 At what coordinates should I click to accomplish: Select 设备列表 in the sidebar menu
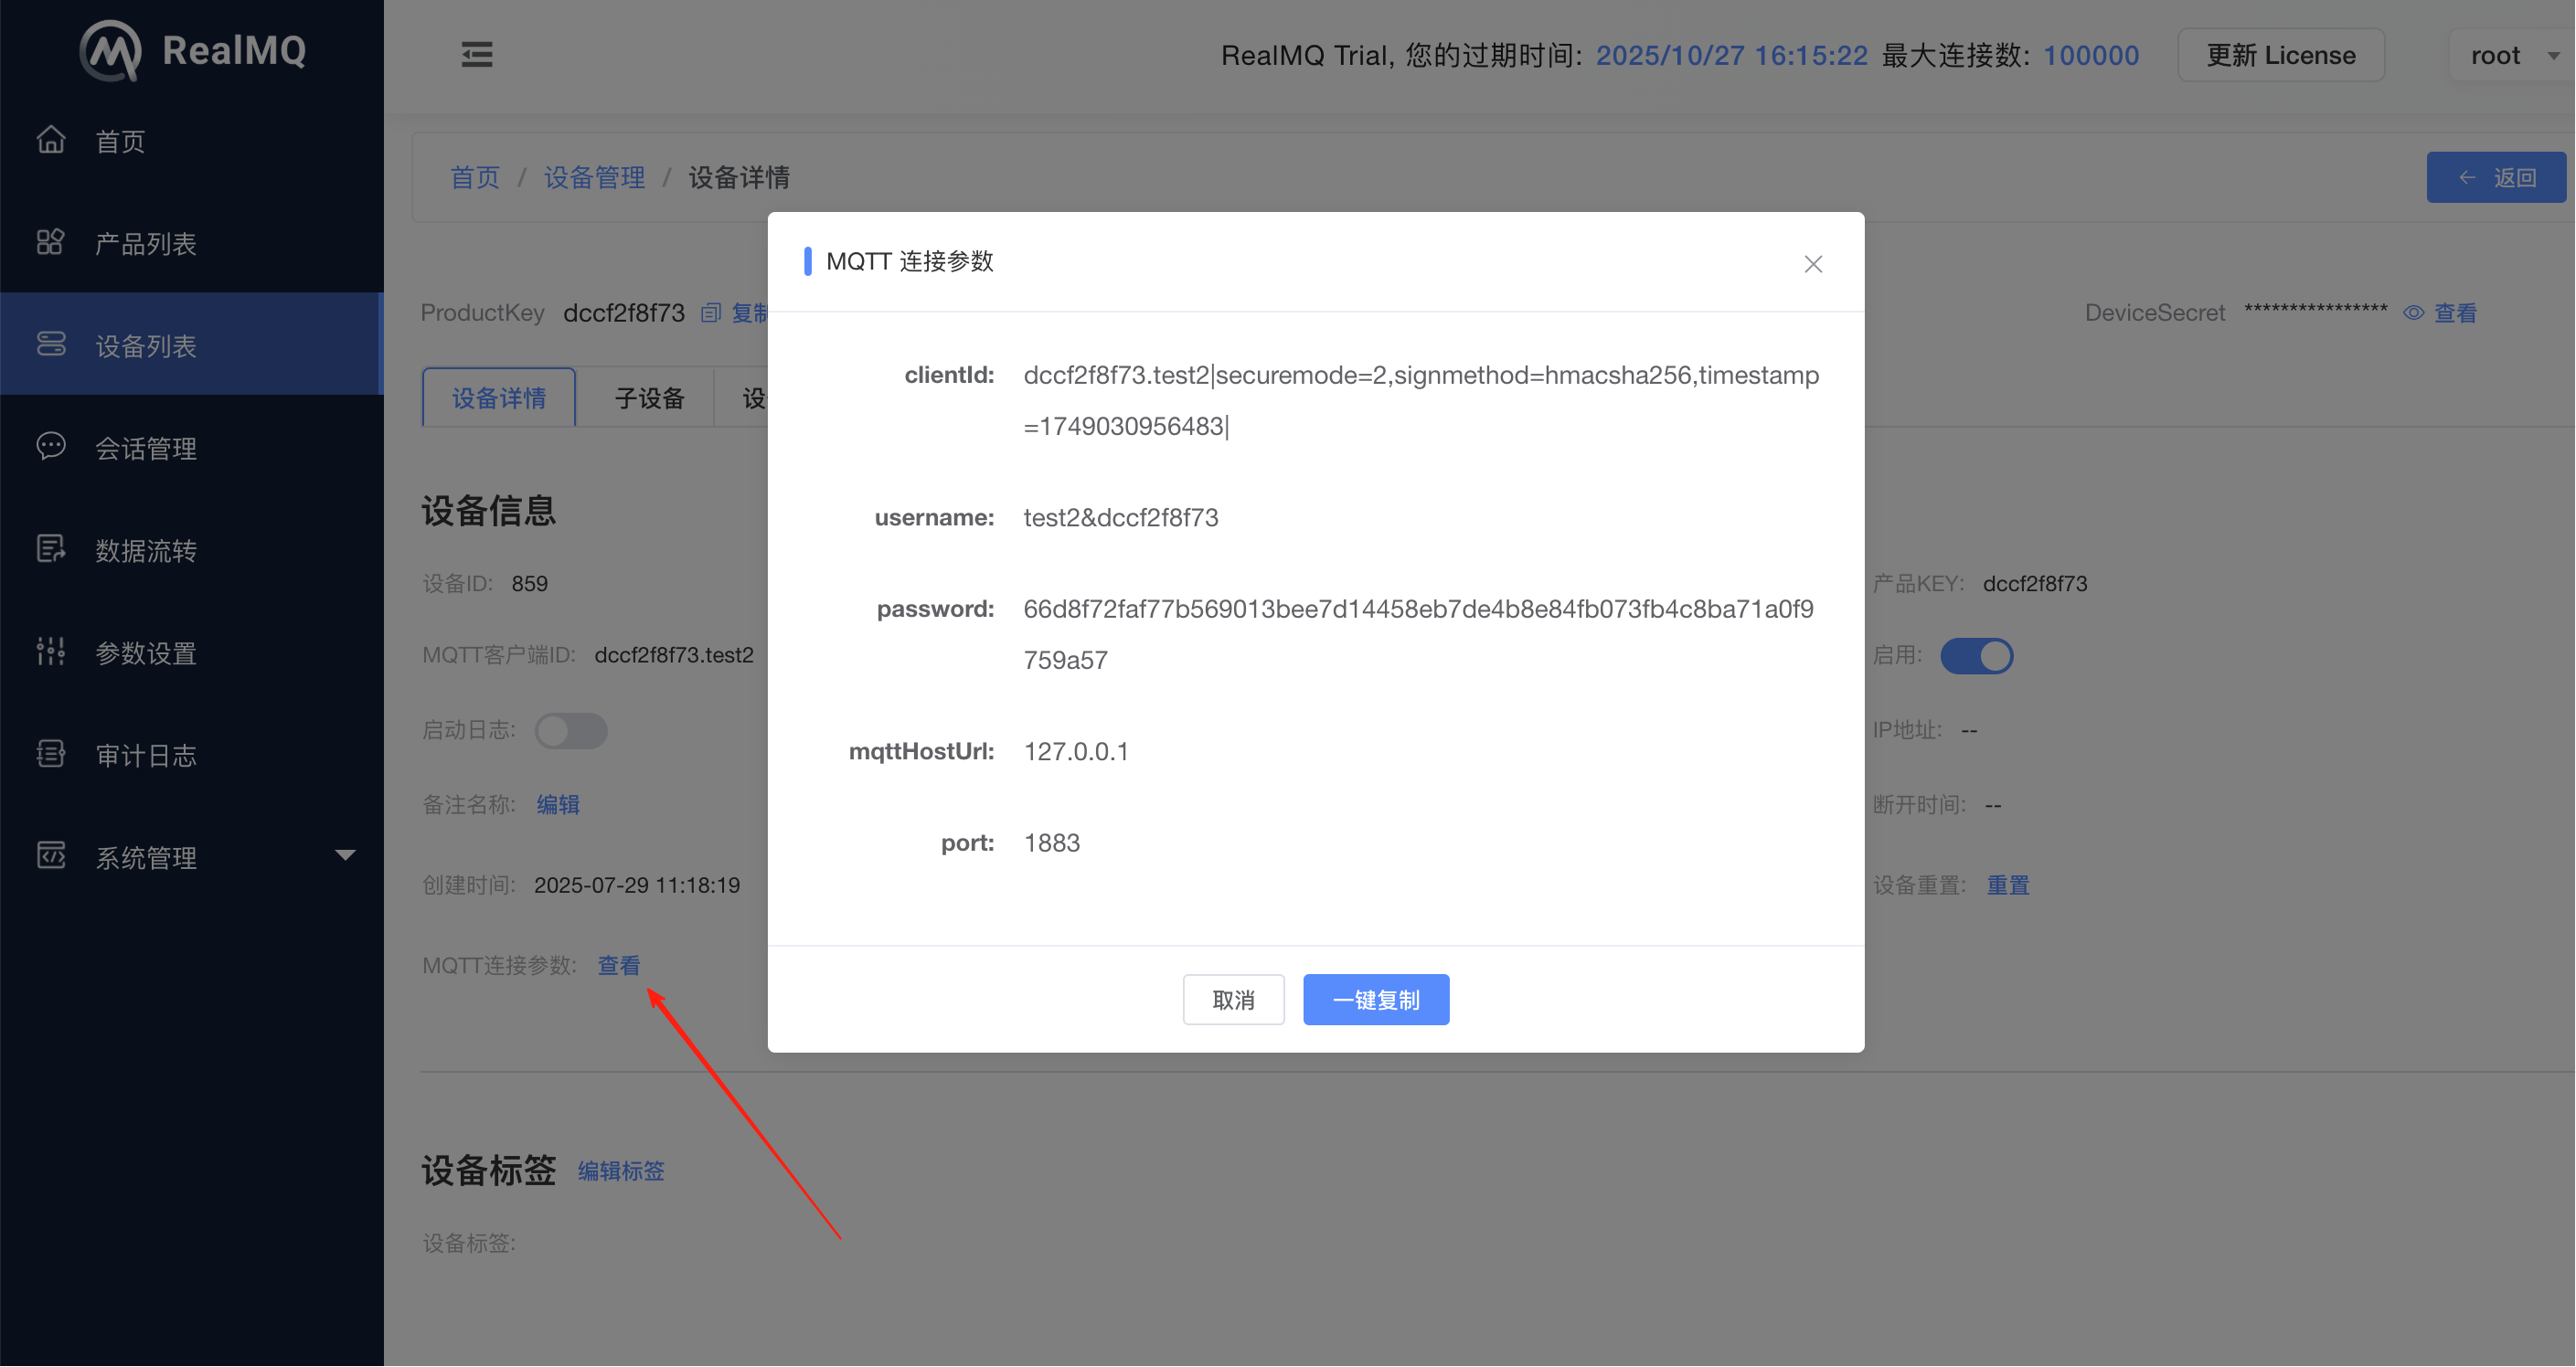(192, 344)
